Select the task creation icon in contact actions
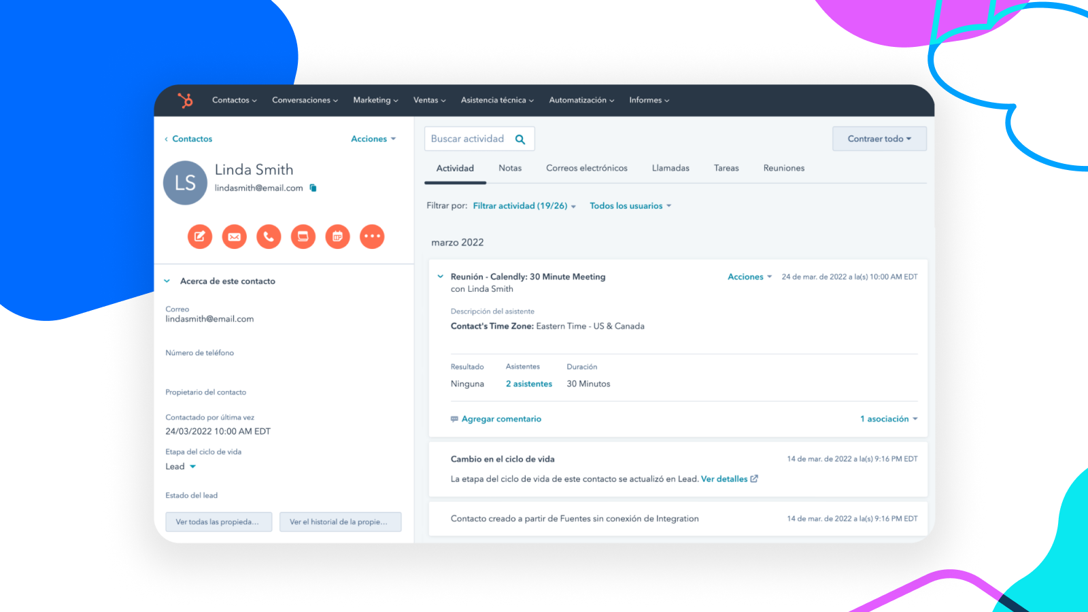 pos(303,237)
